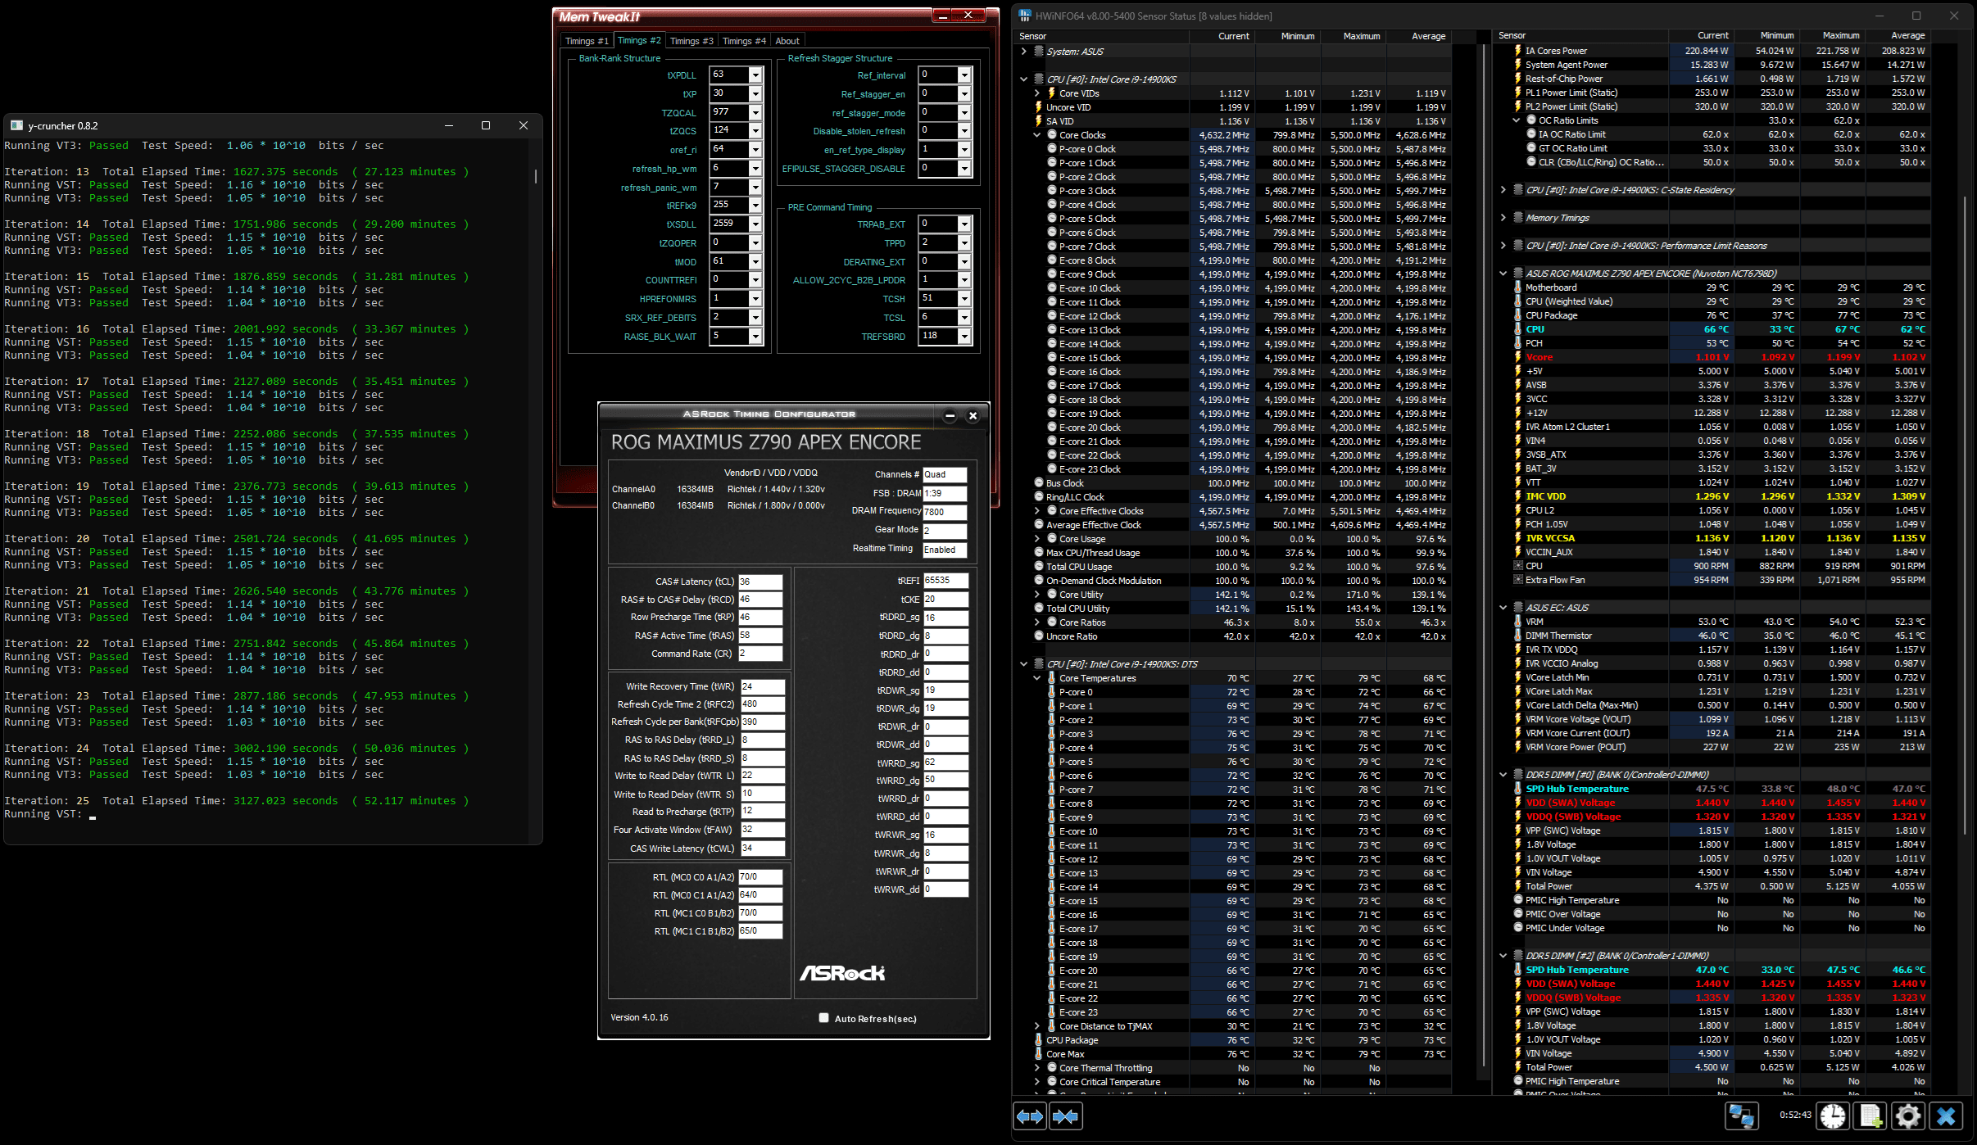Open the tXPDLL dropdown arrow in MemTweakIt
Viewport: 1977px width, 1145px height.
tap(755, 75)
